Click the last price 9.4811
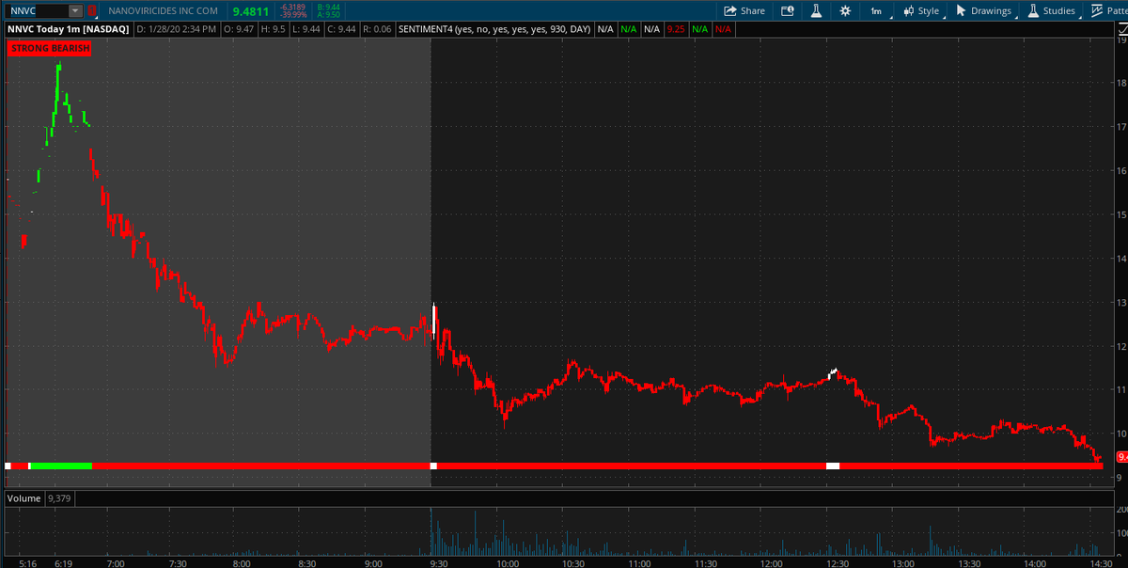 (x=250, y=11)
